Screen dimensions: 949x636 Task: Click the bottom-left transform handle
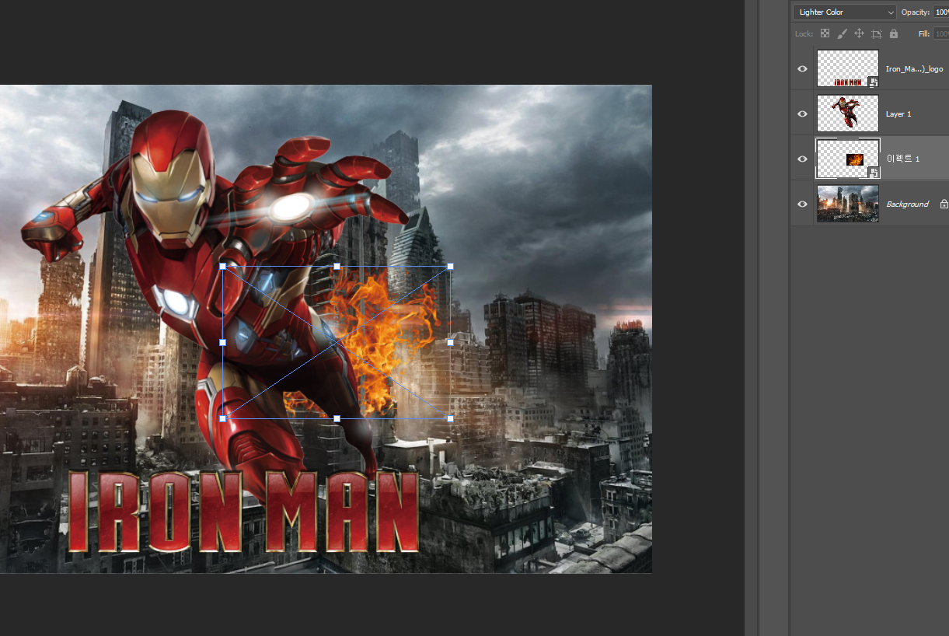(x=223, y=418)
